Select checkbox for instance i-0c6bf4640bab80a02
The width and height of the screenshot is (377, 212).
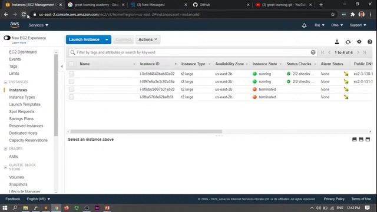click(71, 74)
